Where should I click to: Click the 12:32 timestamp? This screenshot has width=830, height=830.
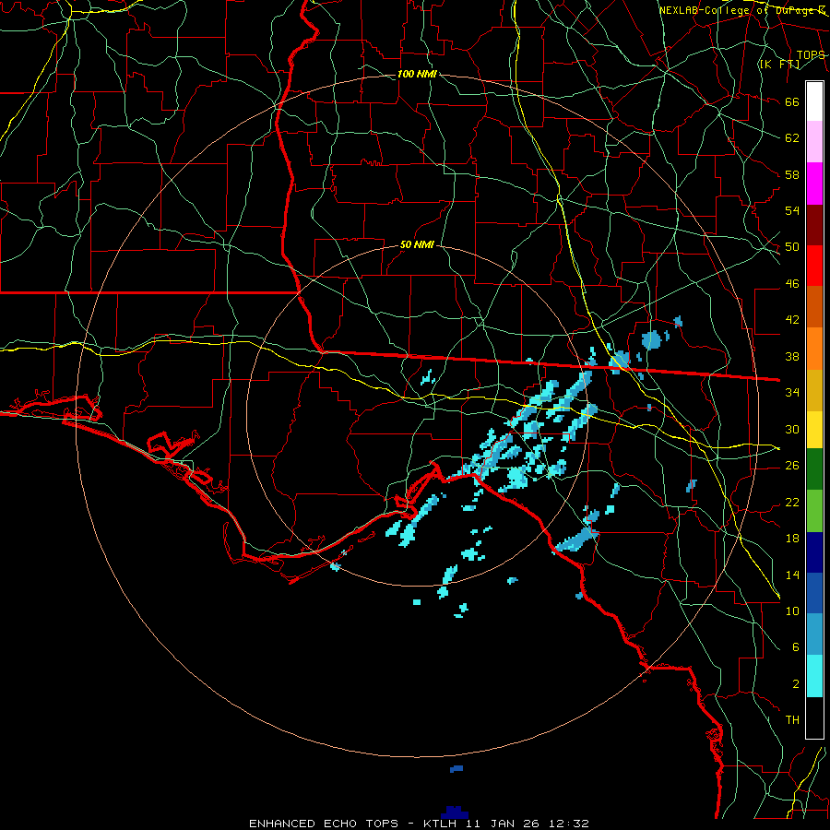(570, 824)
